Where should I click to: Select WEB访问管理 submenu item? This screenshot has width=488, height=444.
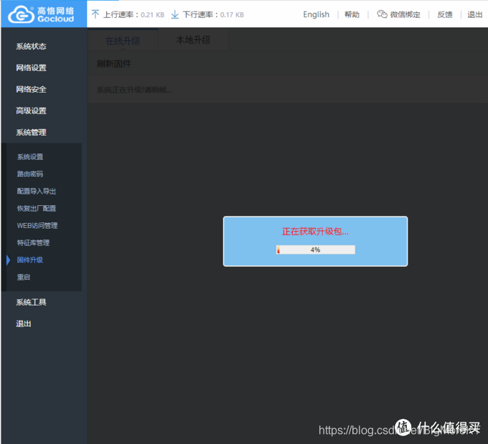[x=37, y=225]
